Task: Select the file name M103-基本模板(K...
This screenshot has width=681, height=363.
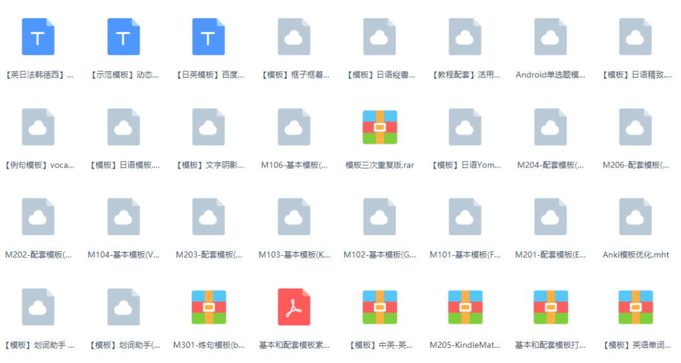Action: [294, 255]
